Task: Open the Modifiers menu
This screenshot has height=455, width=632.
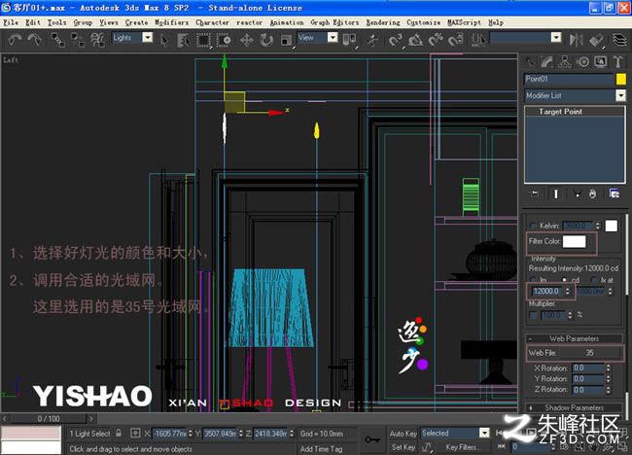Action: (172, 22)
